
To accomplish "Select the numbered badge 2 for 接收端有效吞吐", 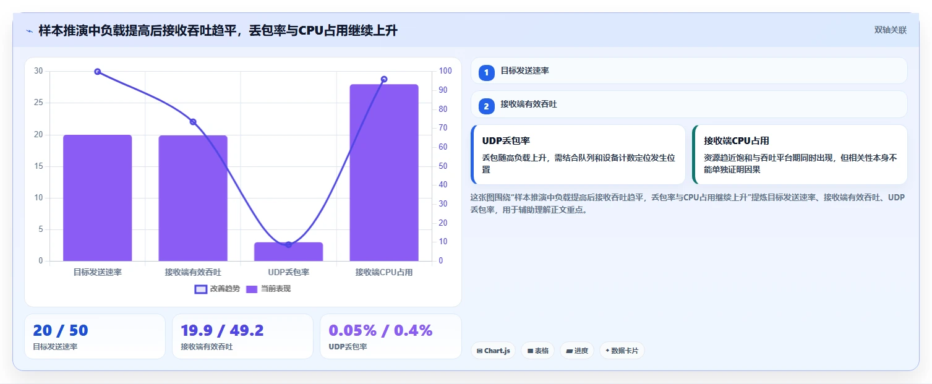I will coord(486,106).
